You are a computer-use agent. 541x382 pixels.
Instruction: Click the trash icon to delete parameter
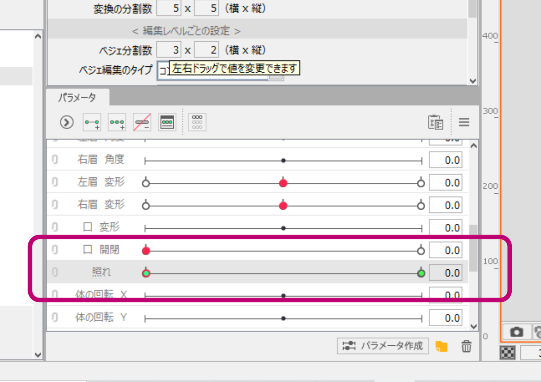[x=466, y=347]
